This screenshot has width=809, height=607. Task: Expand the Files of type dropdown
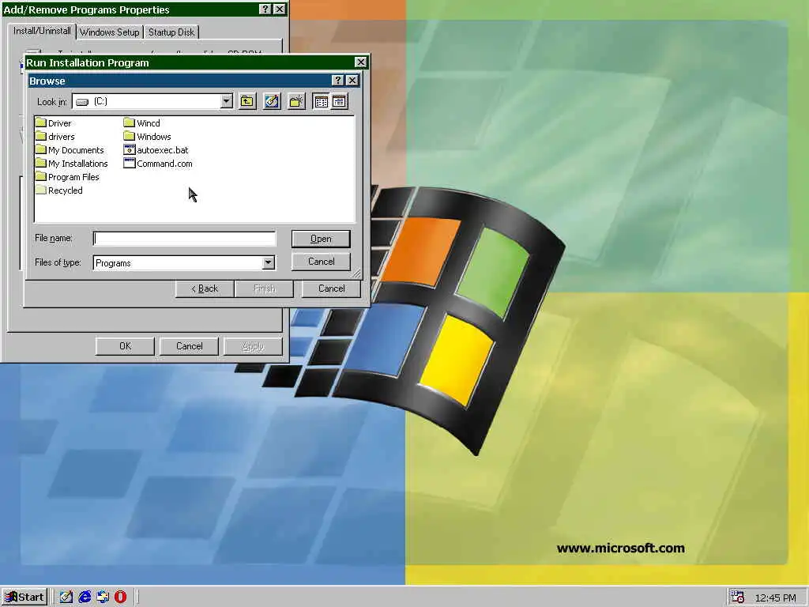point(269,262)
